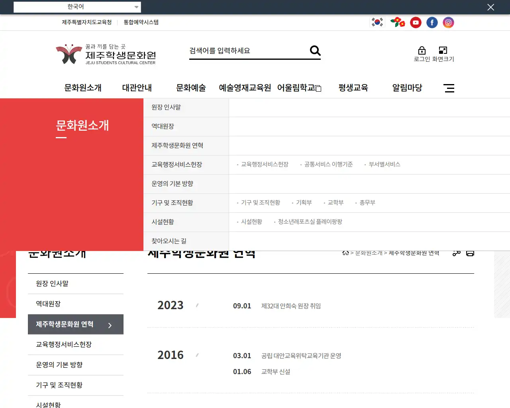Click the print icon
510x408 pixels.
(x=470, y=253)
